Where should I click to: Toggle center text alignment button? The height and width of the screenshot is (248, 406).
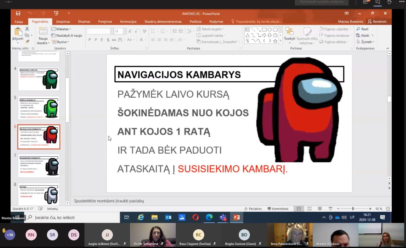159,40
